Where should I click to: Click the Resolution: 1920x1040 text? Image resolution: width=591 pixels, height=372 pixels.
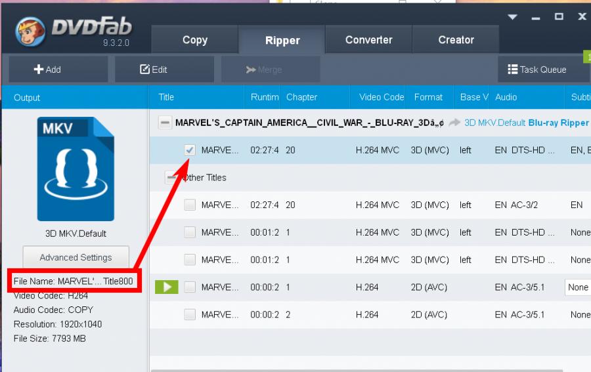pyautogui.click(x=58, y=324)
